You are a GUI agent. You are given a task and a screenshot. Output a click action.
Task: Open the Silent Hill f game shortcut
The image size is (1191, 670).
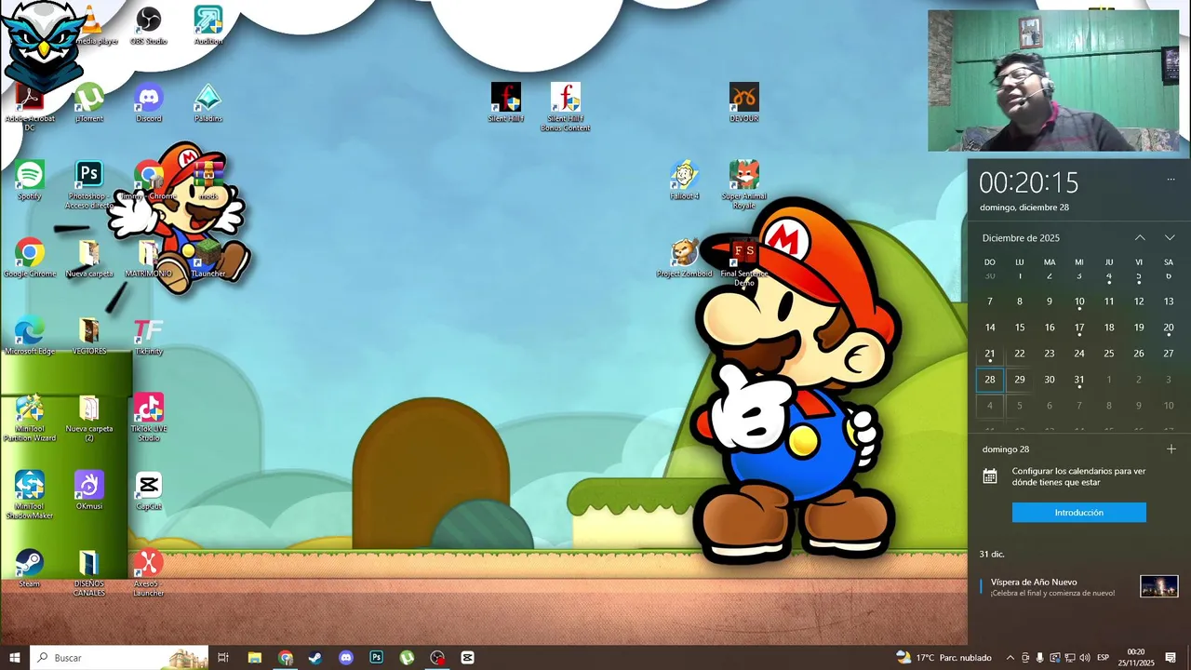(x=506, y=102)
